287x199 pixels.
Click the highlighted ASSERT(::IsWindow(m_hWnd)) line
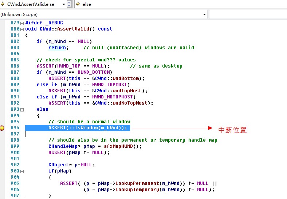[87, 128]
